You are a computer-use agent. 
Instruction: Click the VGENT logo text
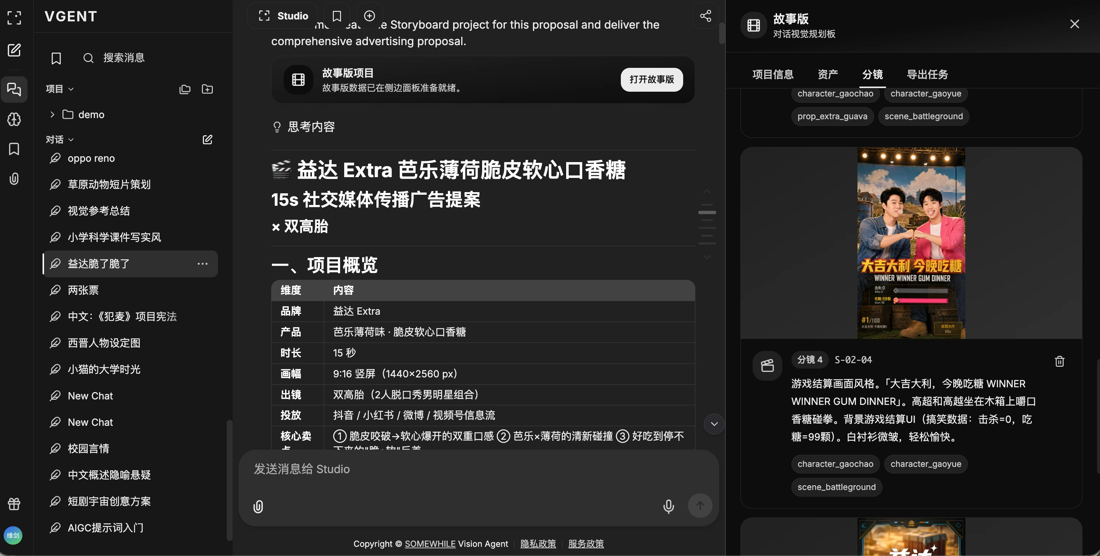71,17
